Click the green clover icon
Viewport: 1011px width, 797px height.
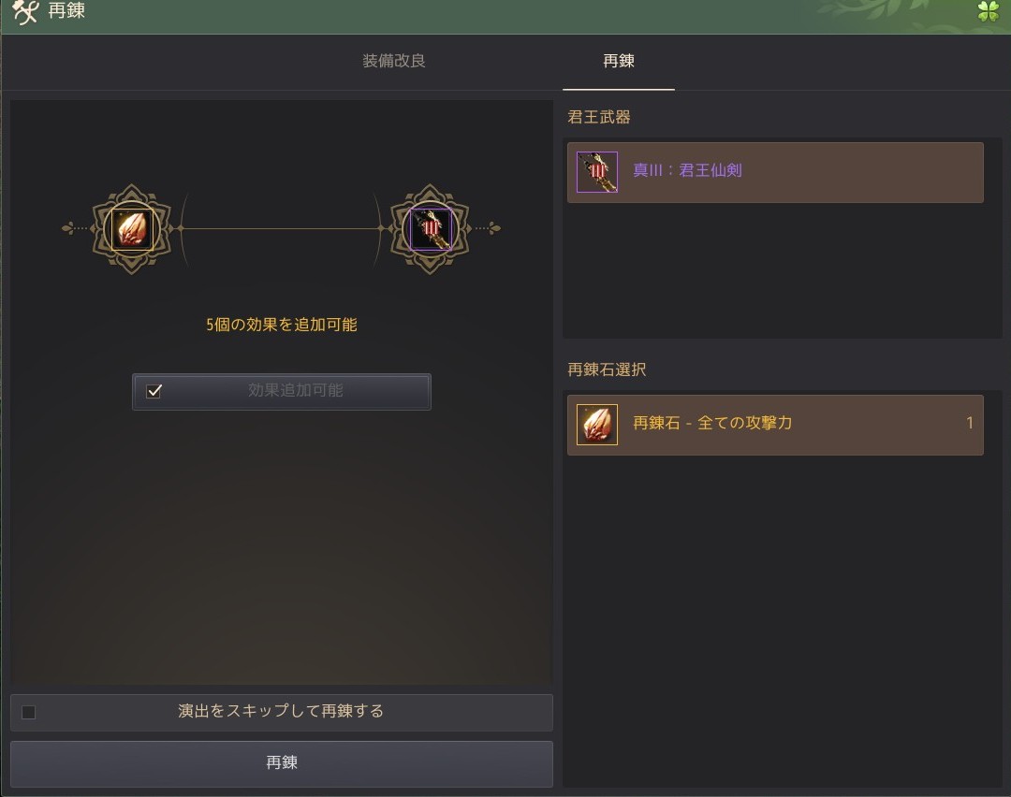[988, 11]
